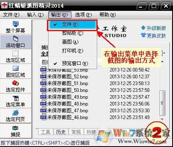
Task: Select file name 未保存截图_49.bmp
Action: (x=67, y=97)
